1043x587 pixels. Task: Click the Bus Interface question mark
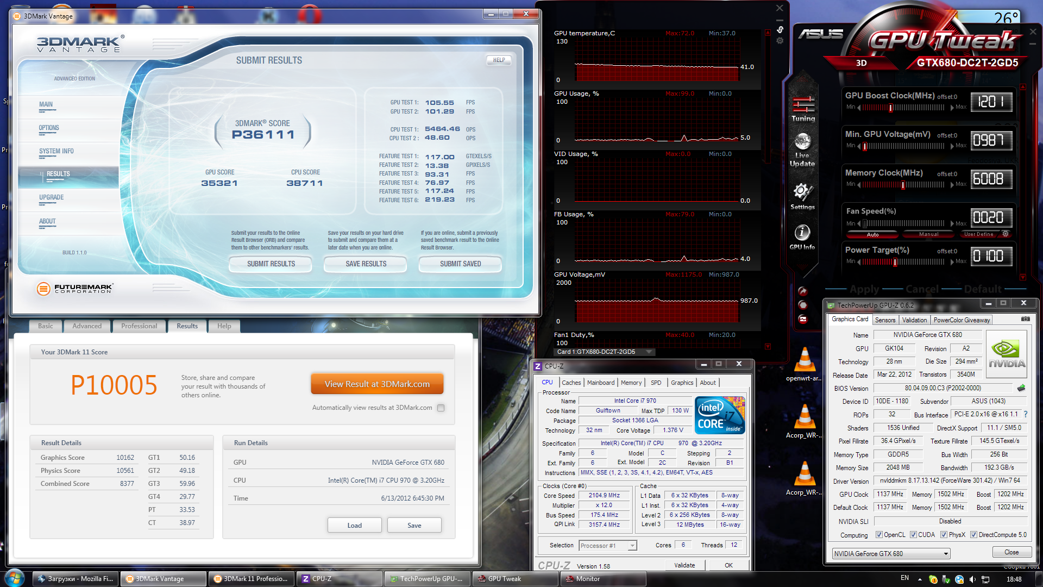point(1026,414)
